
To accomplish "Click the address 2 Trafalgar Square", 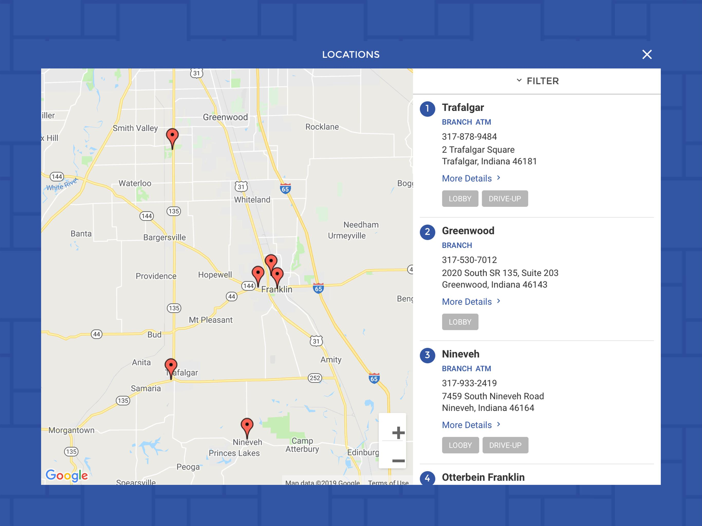I will click(x=478, y=150).
